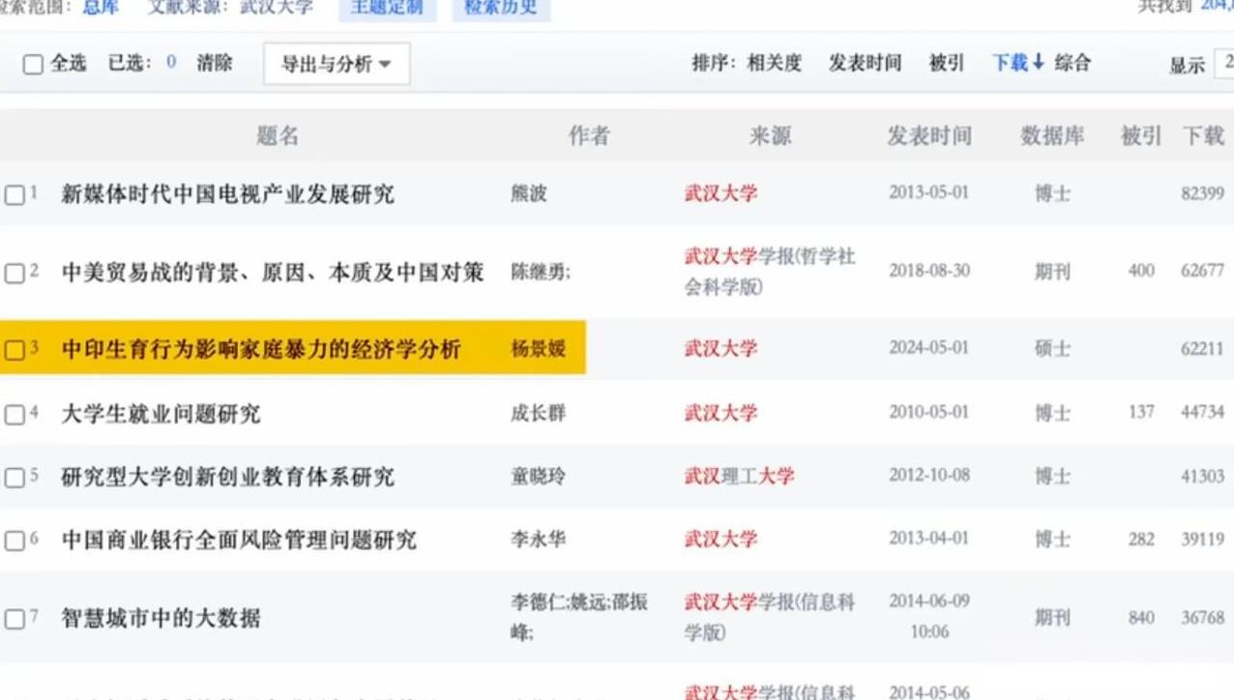Click the 发表时间 column header
Viewport: 1234px width, 700px height.
pos(929,136)
